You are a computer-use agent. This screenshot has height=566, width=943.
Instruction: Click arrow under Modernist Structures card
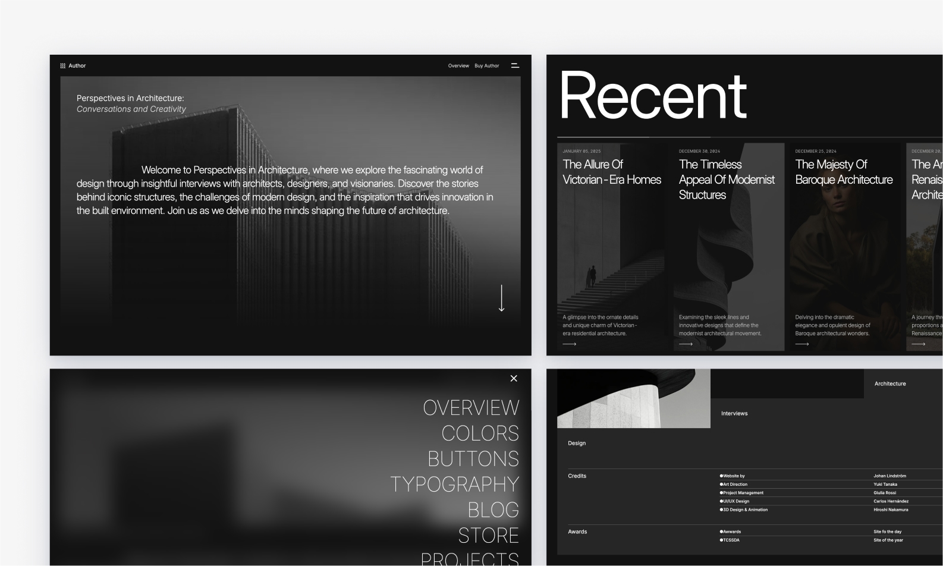(x=686, y=344)
